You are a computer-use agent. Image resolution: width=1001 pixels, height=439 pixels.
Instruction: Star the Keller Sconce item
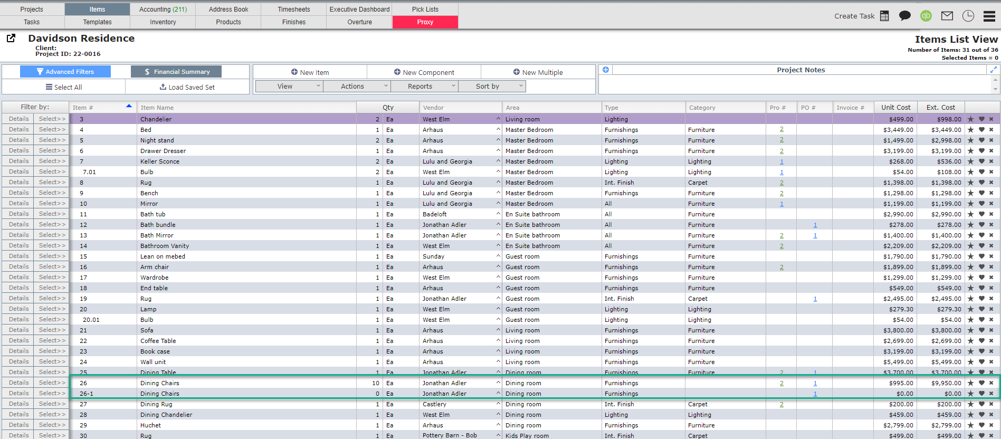(x=970, y=161)
